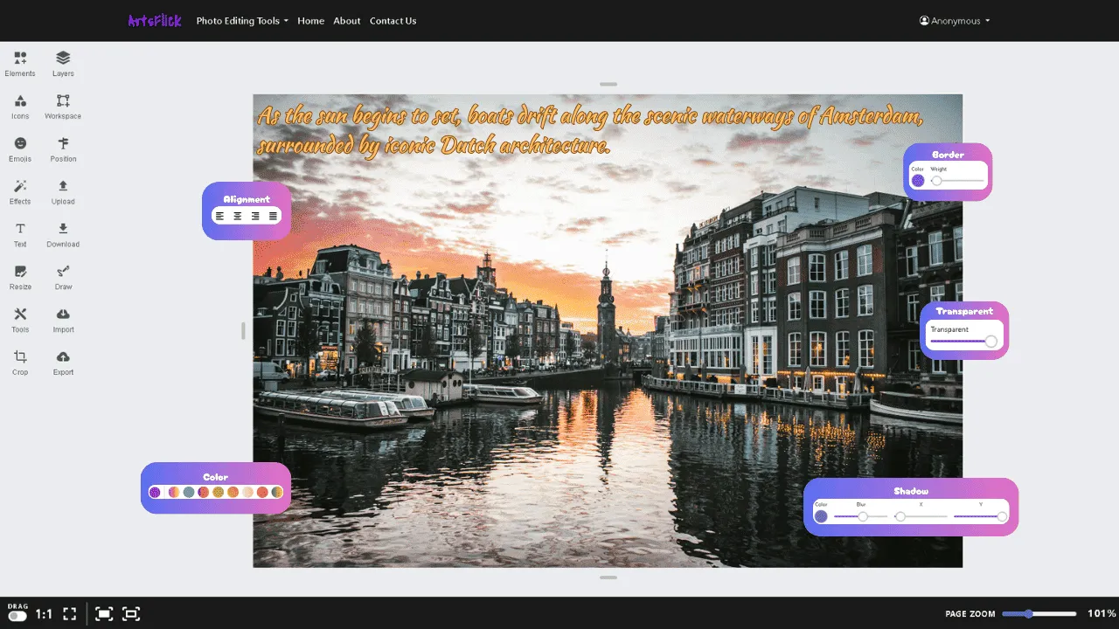This screenshot has height=629, width=1119.
Task: Align text left in Alignment panel
Action: pos(219,216)
